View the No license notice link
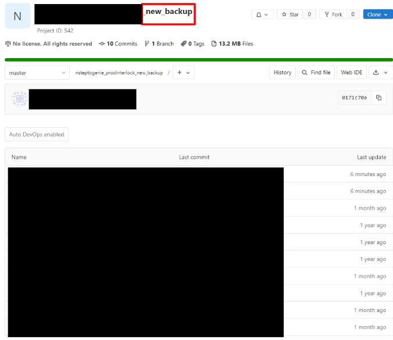 (x=49, y=44)
